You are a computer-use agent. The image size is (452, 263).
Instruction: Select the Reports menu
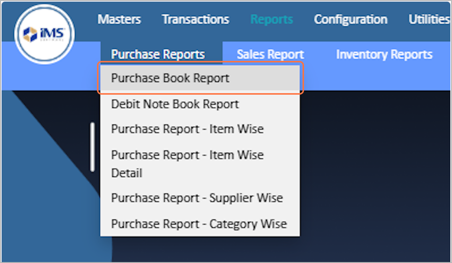pyautogui.click(x=271, y=19)
